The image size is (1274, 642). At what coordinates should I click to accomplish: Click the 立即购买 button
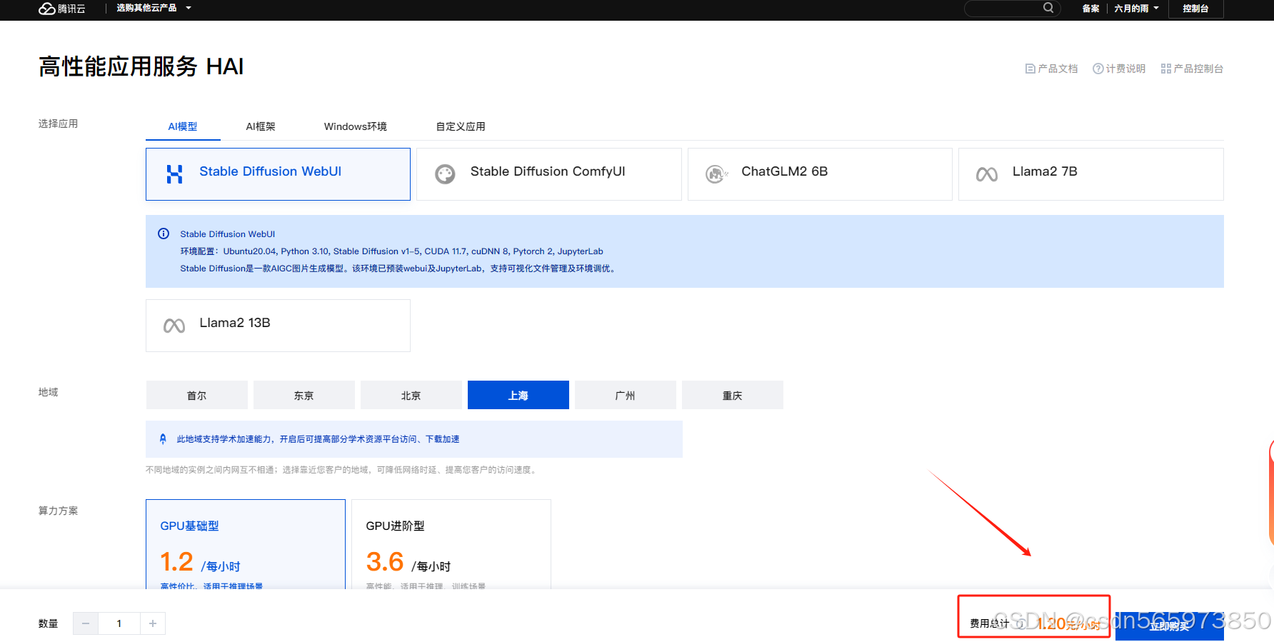[x=1170, y=626]
